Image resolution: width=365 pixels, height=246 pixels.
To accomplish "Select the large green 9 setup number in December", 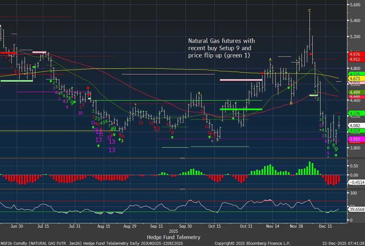I will click(336, 149).
